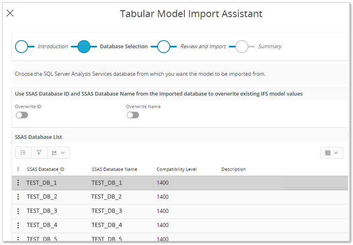Image resolution: width=353 pixels, height=245 pixels.
Task: Click the Summary step circle
Action: point(242,46)
